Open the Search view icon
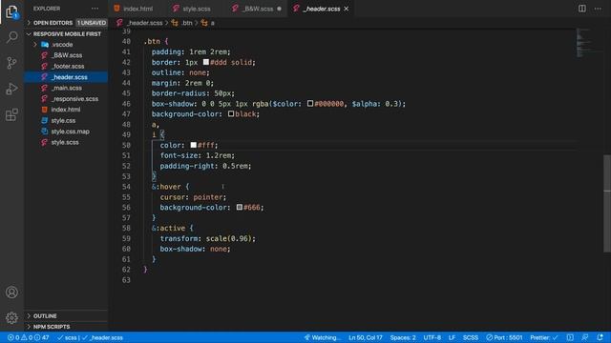This screenshot has height=343, width=611. (11, 37)
